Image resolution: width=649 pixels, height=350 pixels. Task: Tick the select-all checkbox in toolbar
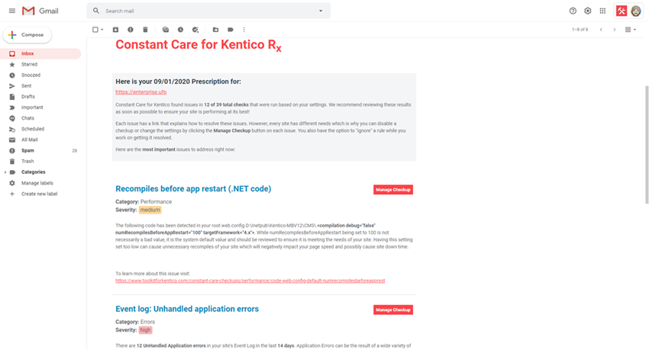point(95,30)
